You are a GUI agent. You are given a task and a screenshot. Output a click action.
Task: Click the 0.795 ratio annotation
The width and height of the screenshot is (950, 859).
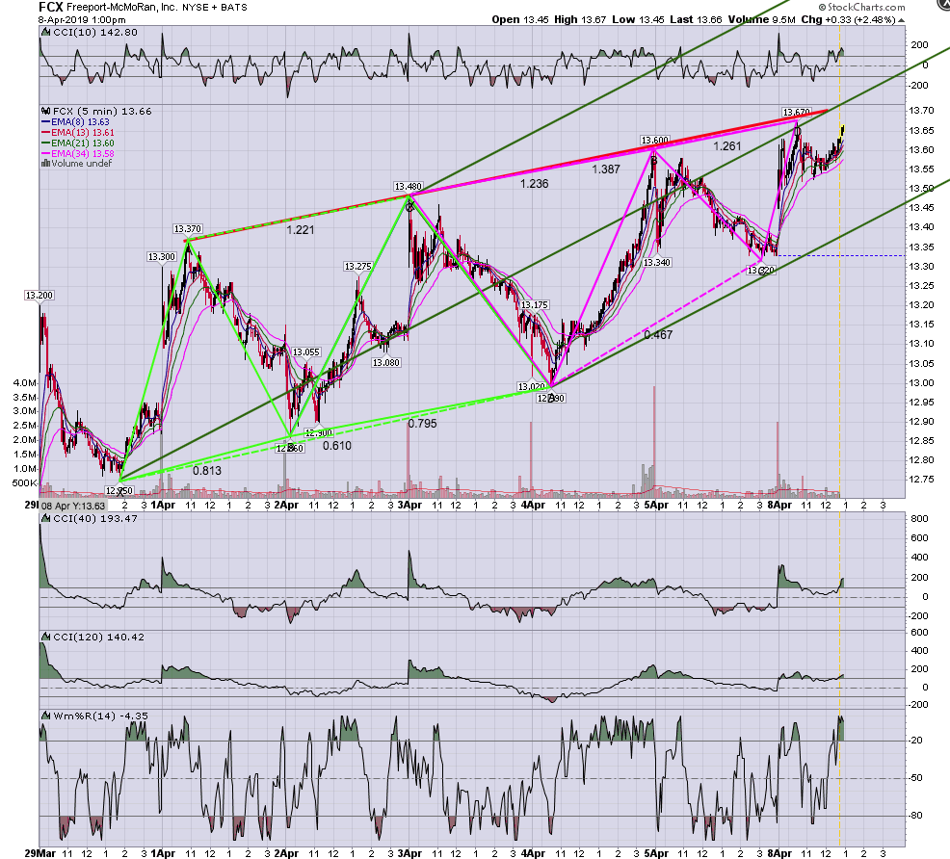pyautogui.click(x=422, y=424)
